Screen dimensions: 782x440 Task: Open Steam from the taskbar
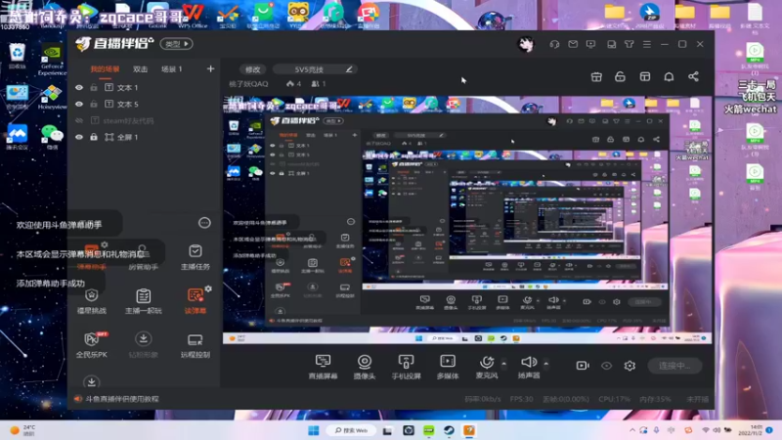[449, 430]
